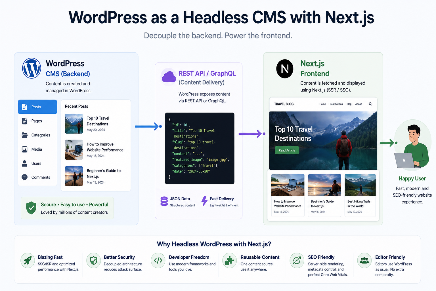Click the Blazing Fast rocket icon
This screenshot has width=436, height=291.
(28, 260)
